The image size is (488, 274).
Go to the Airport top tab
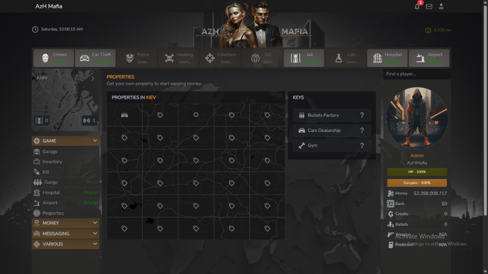tap(428, 58)
